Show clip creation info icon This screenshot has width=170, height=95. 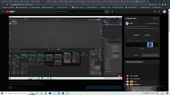[154, 18]
